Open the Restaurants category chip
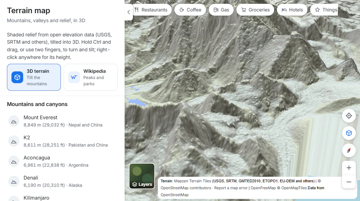 [x=152, y=10]
